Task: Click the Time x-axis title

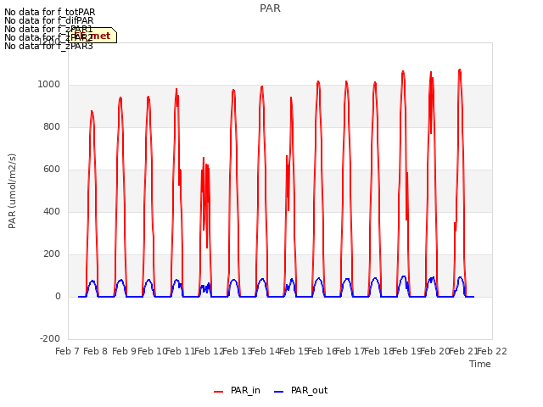Action: point(480,364)
